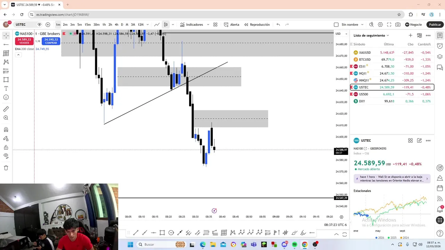Open the chats panel in the right sidebar
Image resolution: width=445 pixels, height=250 pixels.
pos(440,67)
